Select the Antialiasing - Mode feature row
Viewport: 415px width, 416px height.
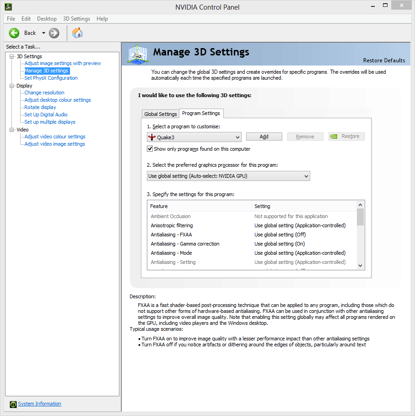coord(252,253)
